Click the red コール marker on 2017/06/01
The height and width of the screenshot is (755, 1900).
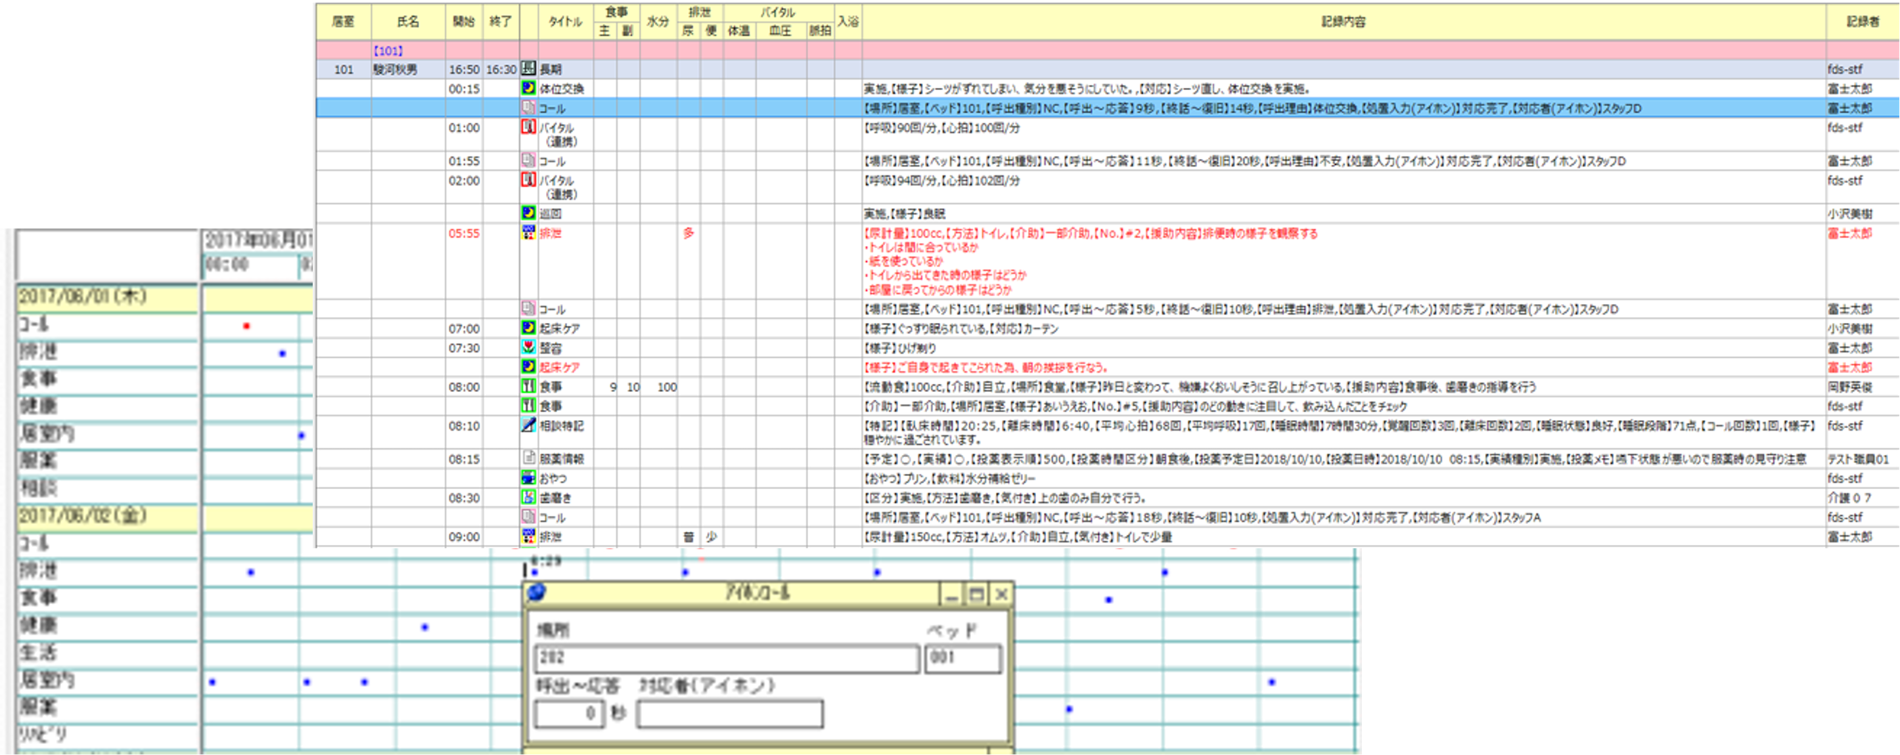[246, 326]
